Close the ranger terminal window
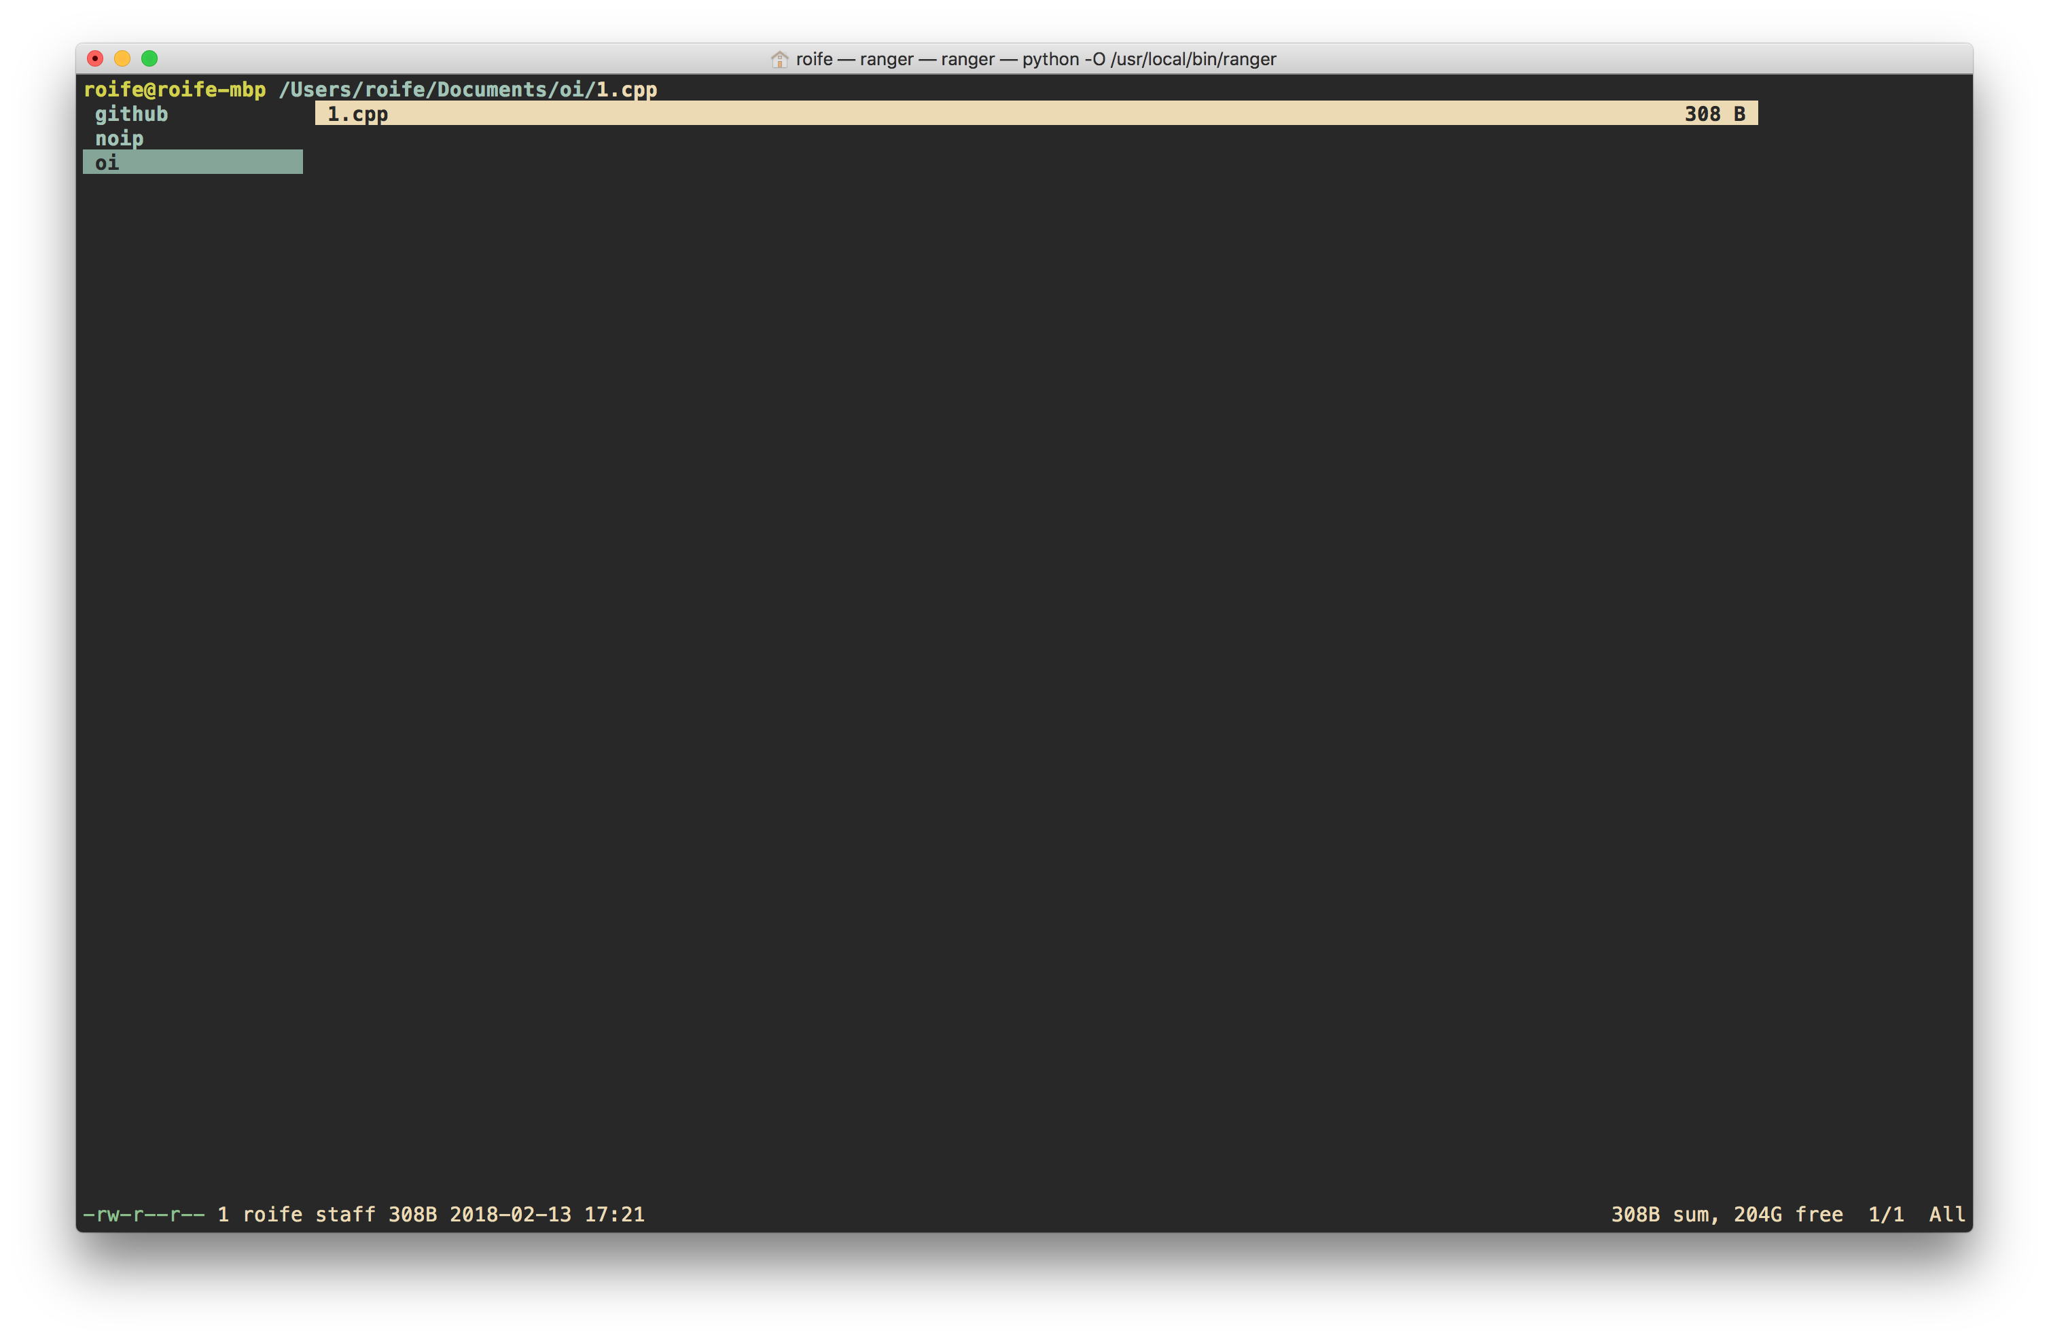Viewport: 2049px width, 1341px height. 96,58
